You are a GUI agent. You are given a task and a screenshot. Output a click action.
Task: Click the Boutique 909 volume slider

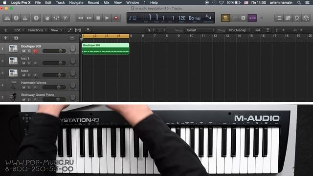(54, 51)
